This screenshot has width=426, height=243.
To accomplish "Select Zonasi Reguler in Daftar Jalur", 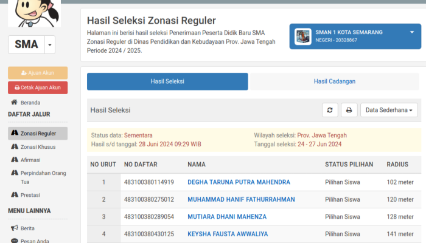I will click(38, 134).
